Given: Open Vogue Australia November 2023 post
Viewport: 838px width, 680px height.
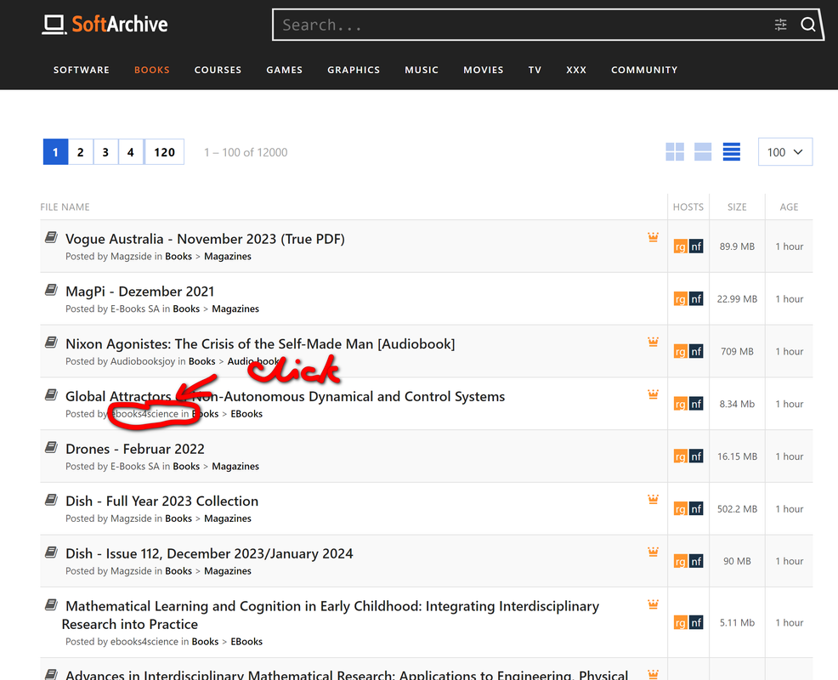Looking at the screenshot, I should pyautogui.click(x=205, y=239).
